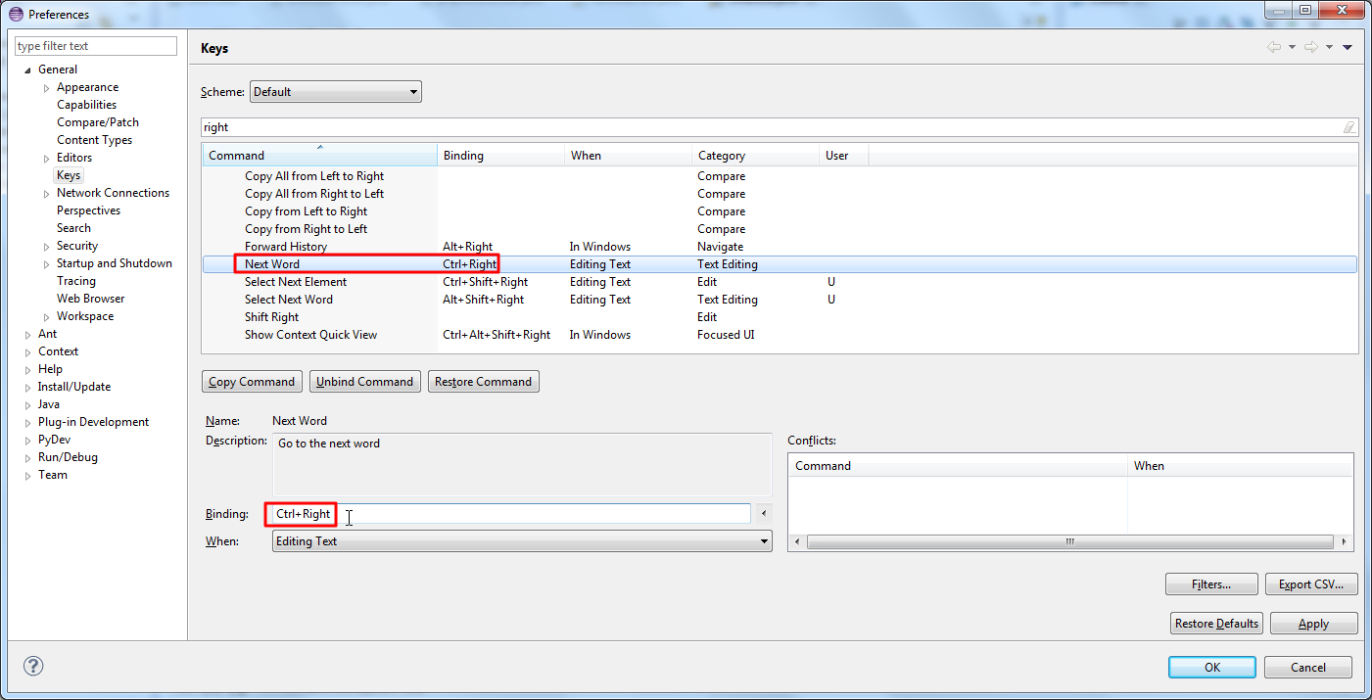Expand the Appearance node arrow

point(46,88)
